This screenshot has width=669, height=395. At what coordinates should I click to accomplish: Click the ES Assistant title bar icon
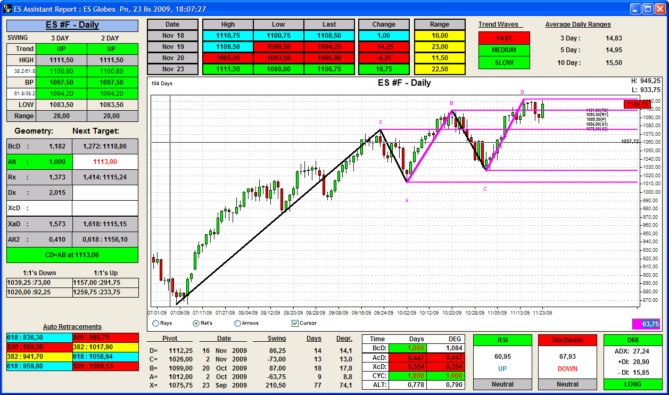[7, 9]
